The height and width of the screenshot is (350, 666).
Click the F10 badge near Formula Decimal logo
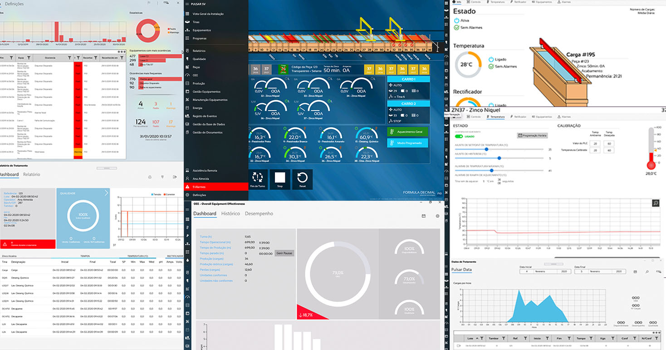(439, 193)
